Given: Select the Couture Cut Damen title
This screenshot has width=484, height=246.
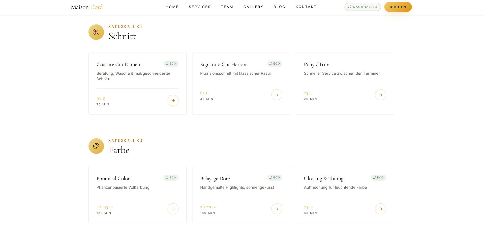Looking at the screenshot, I should tap(118, 65).
